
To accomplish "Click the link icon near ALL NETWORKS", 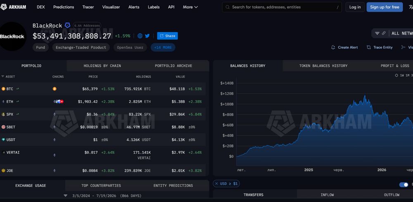I will (384, 33).
